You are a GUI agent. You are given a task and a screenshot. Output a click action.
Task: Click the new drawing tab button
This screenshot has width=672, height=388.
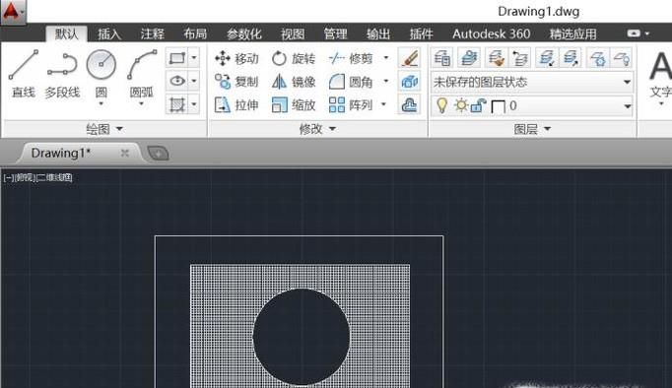[x=158, y=153]
